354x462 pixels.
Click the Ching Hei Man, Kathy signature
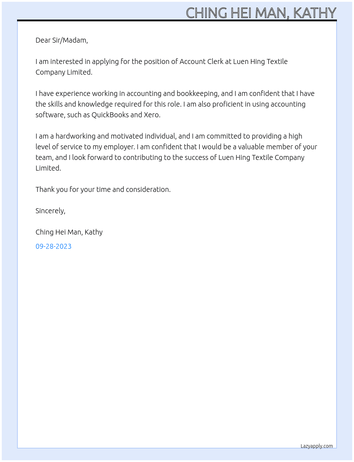(69, 232)
